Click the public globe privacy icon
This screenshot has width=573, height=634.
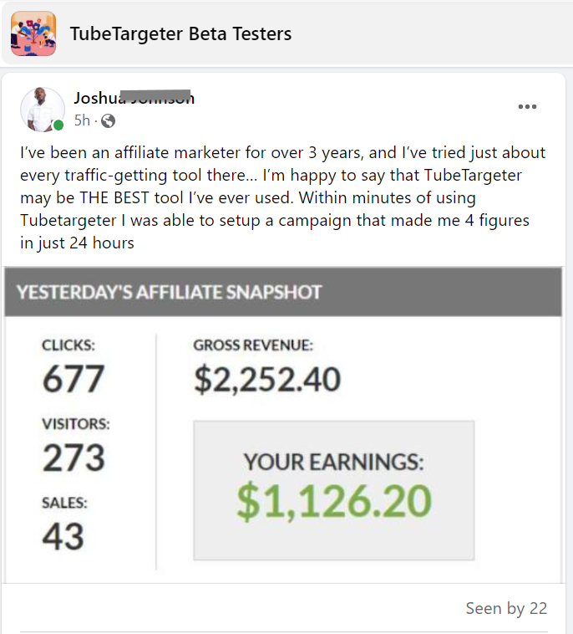[x=108, y=121]
